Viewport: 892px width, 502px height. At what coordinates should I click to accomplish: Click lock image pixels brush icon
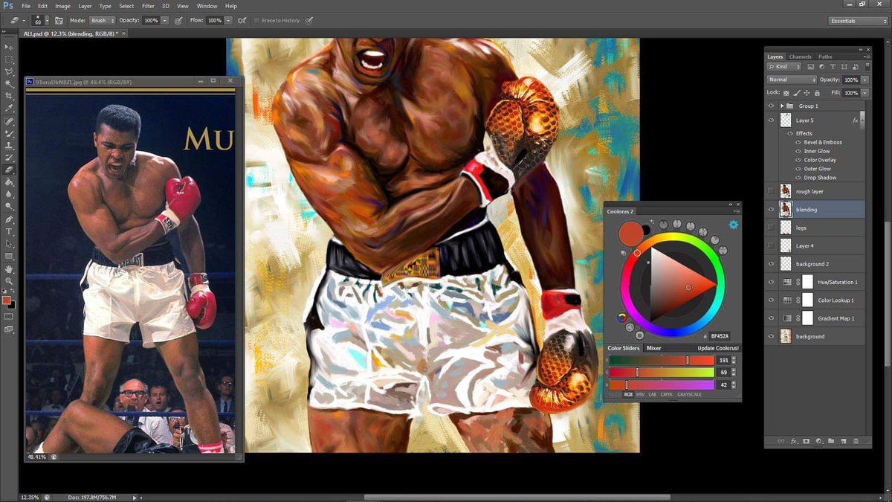[x=797, y=93]
